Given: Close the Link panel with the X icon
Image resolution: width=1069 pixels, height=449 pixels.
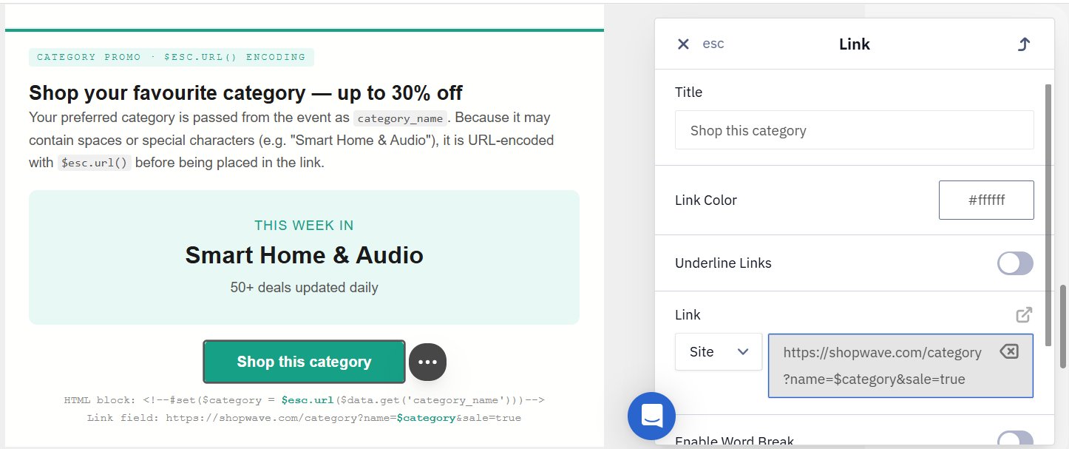Looking at the screenshot, I should 683,44.
